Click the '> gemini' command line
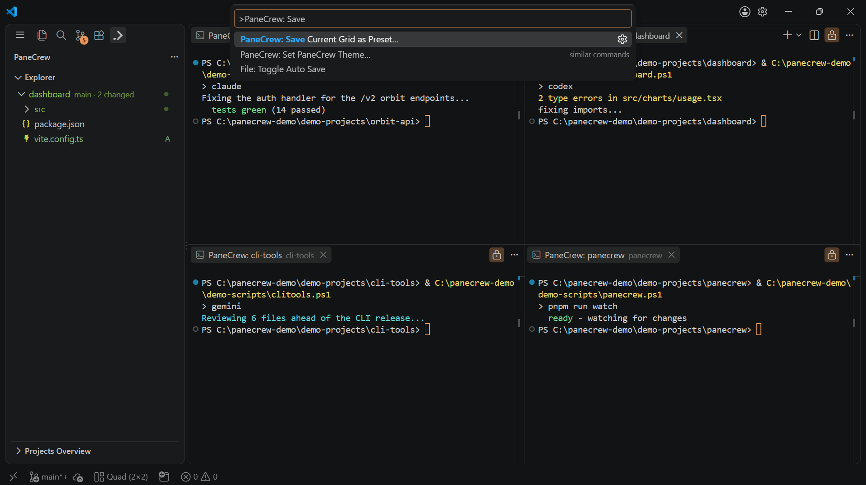The image size is (866, 485). coord(221,306)
